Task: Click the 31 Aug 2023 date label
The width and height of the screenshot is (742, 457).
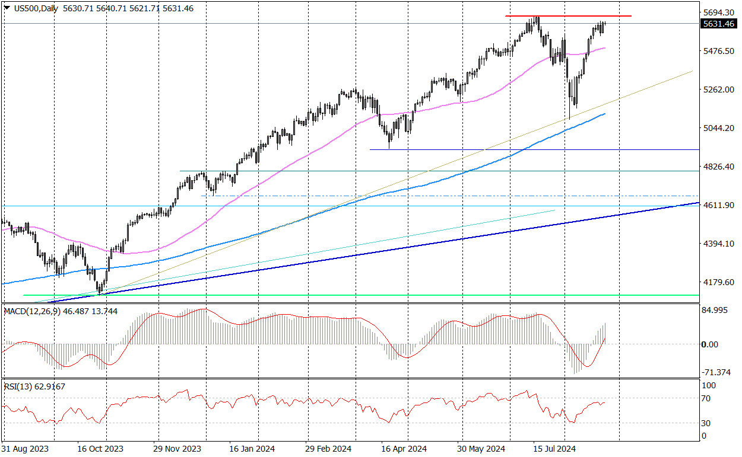Action: [25, 449]
